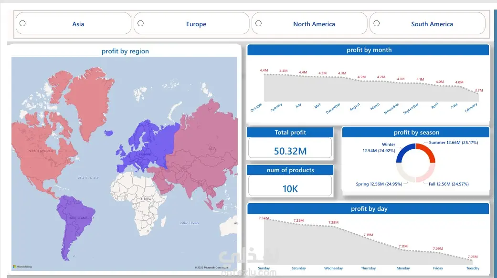Screen dimensions: 497x278
Task: Click the 50.32M total profit value
Action: coord(290,151)
